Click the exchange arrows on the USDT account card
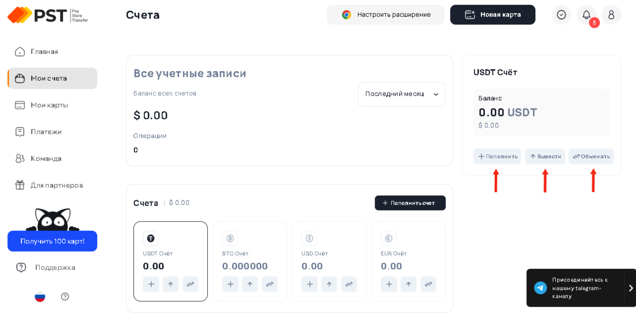Image resolution: width=636 pixels, height=316 pixels. 190,284
